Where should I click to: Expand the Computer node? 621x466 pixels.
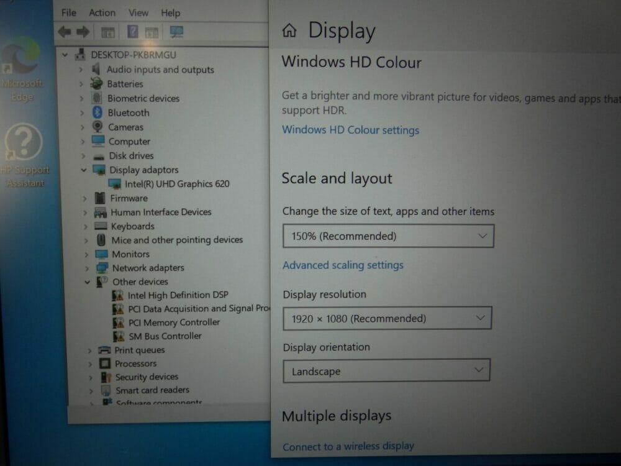tap(83, 142)
